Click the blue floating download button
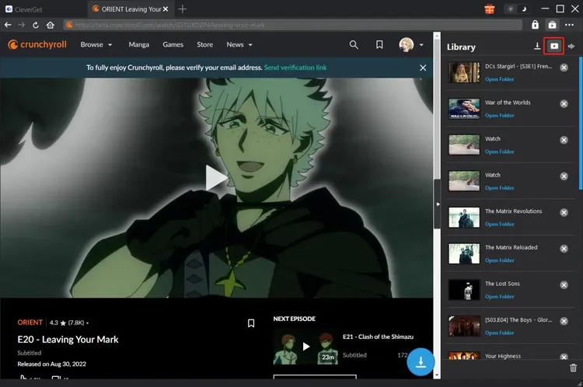This screenshot has height=387, width=583. (420, 362)
